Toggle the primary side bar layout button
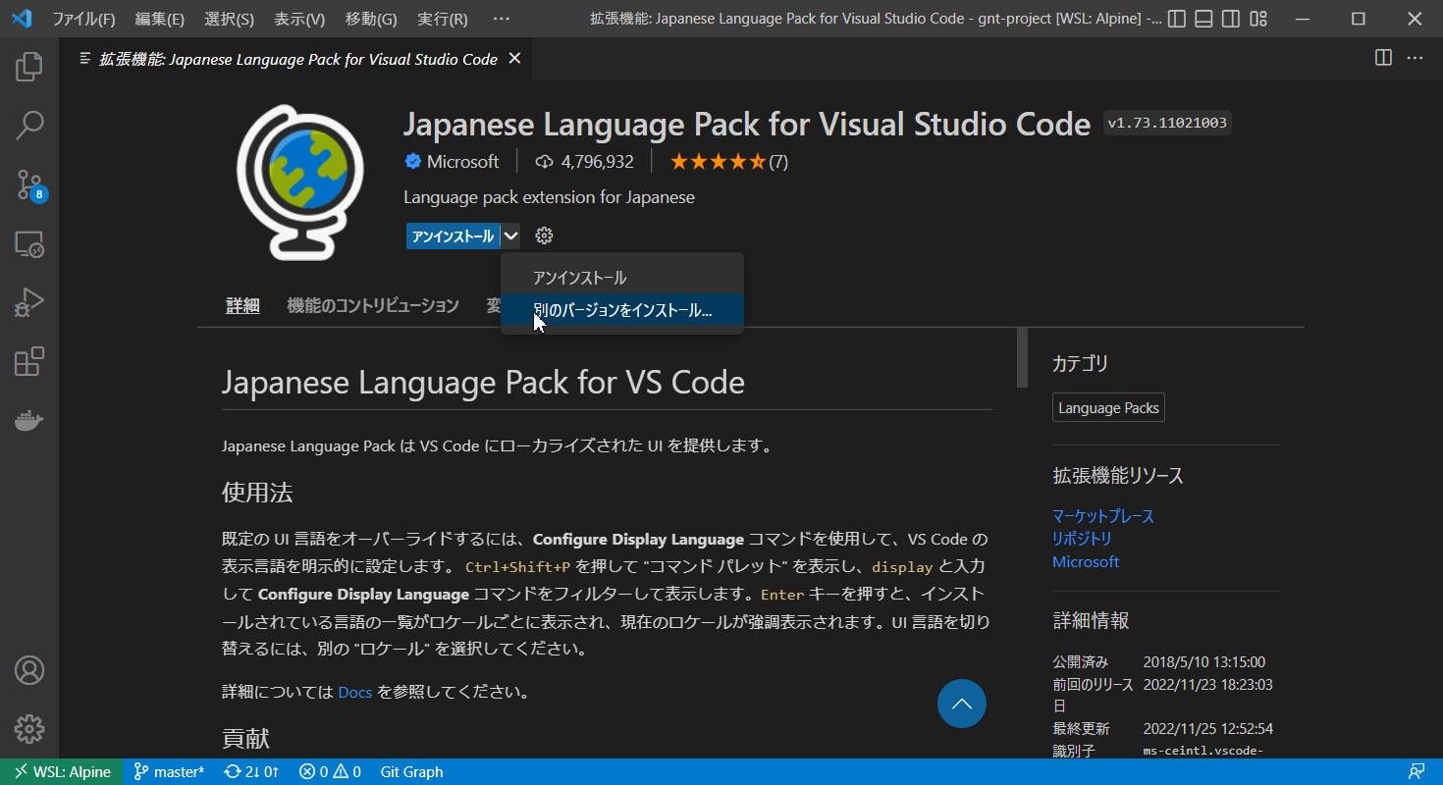Image resolution: width=1443 pixels, height=785 pixels. point(1176,19)
